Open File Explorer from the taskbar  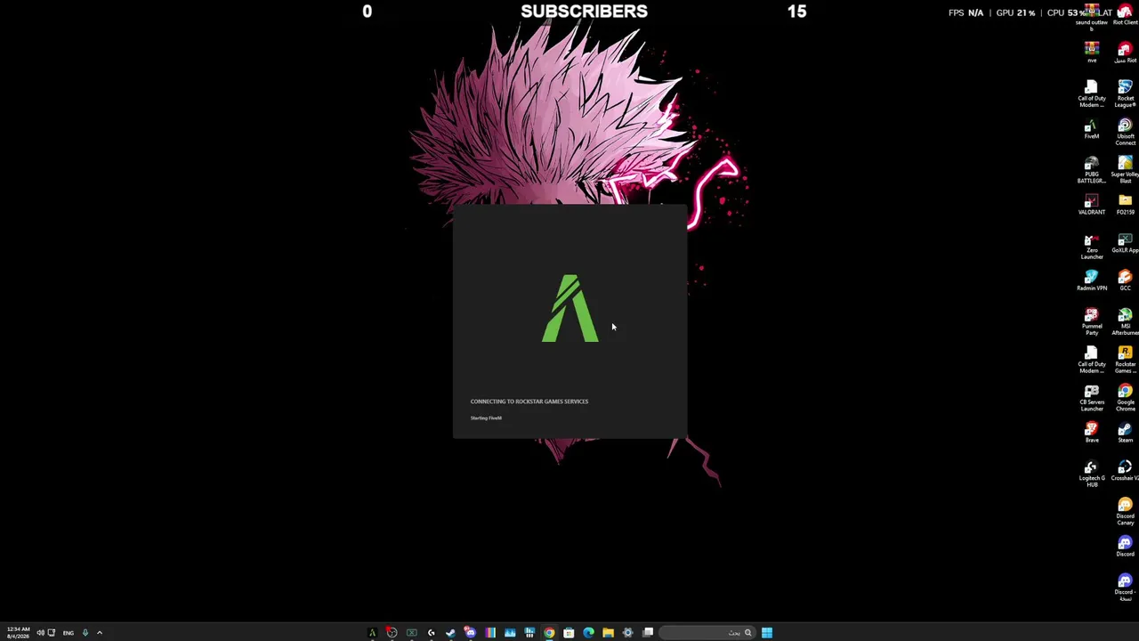(x=608, y=633)
